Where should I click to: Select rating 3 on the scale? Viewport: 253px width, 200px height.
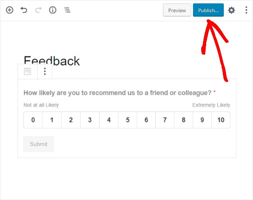(x=90, y=120)
